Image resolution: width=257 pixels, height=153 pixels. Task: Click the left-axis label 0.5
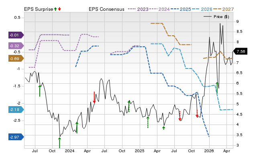[x=17, y=18]
